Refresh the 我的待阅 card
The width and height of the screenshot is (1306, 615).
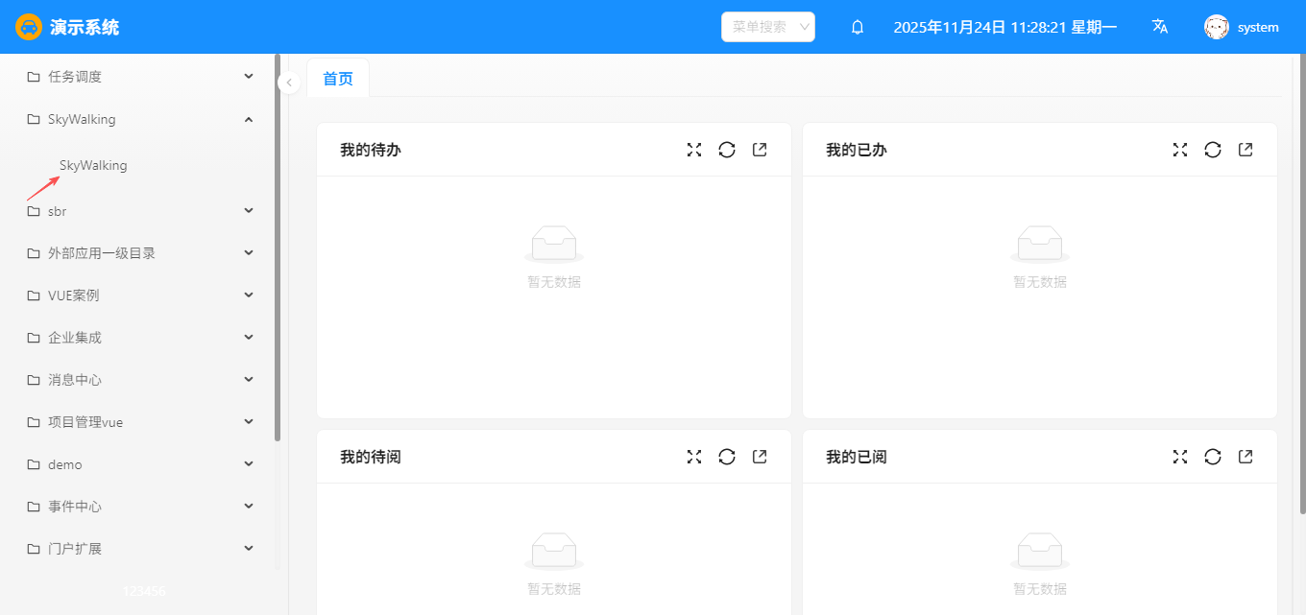[727, 457]
